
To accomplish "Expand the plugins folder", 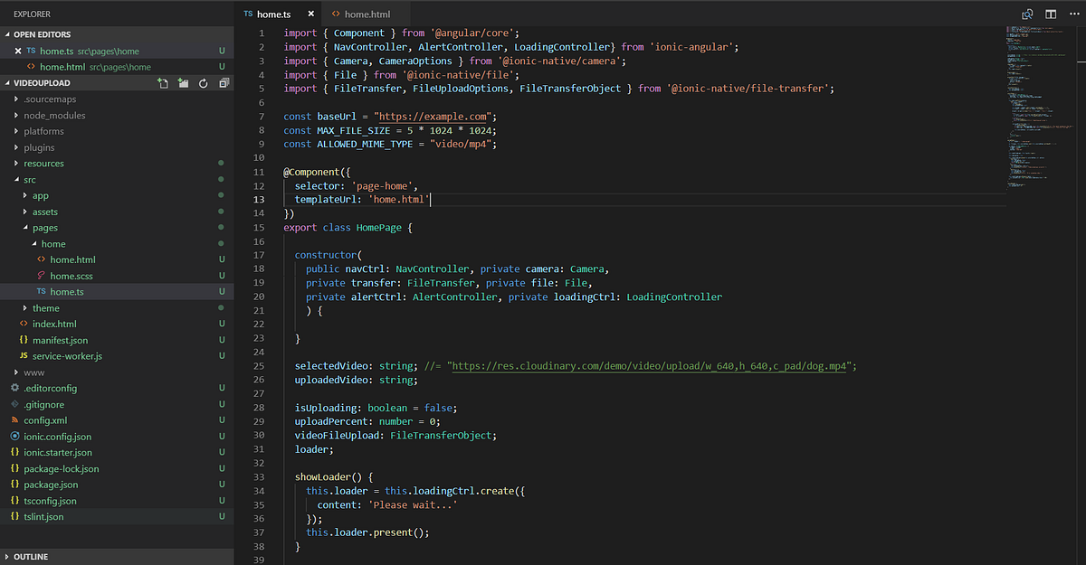I will [117, 147].
